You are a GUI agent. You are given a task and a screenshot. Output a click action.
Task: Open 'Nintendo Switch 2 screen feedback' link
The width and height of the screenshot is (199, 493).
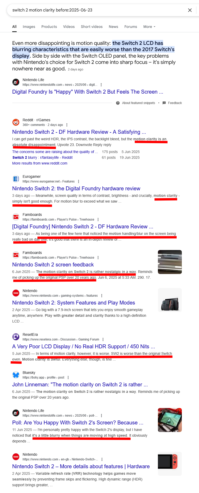click(53, 265)
